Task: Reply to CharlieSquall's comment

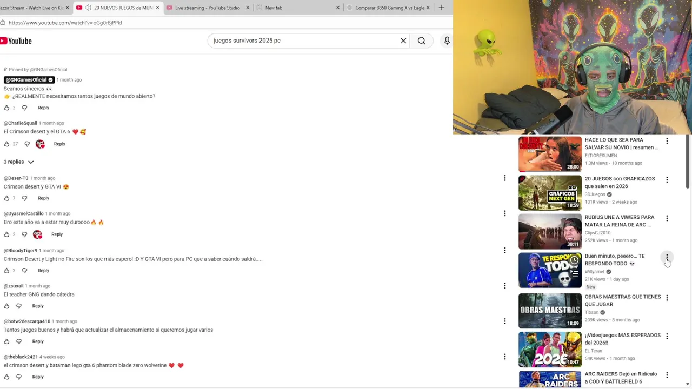Action: [59, 144]
